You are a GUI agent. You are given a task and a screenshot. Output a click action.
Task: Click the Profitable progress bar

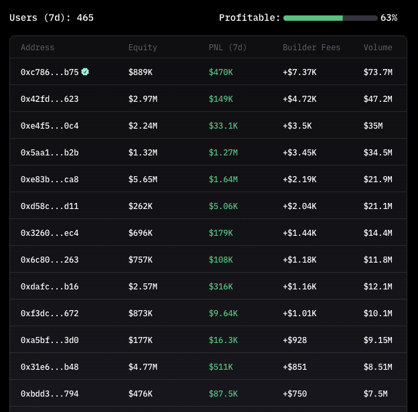(x=330, y=18)
